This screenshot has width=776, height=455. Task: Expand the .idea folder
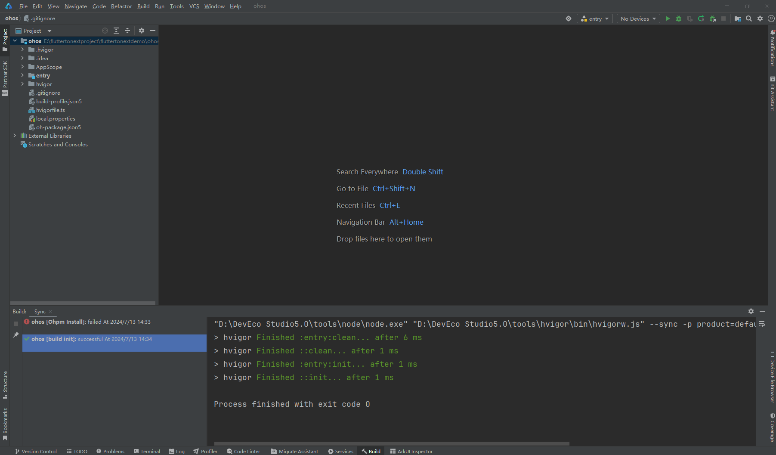coord(22,58)
